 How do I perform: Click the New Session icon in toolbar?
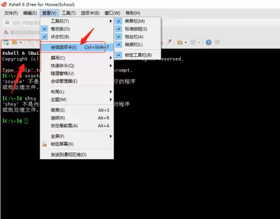(x=6, y=42)
